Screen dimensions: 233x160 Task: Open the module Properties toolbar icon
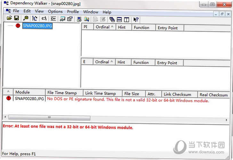pyautogui.click(x=70, y=19)
